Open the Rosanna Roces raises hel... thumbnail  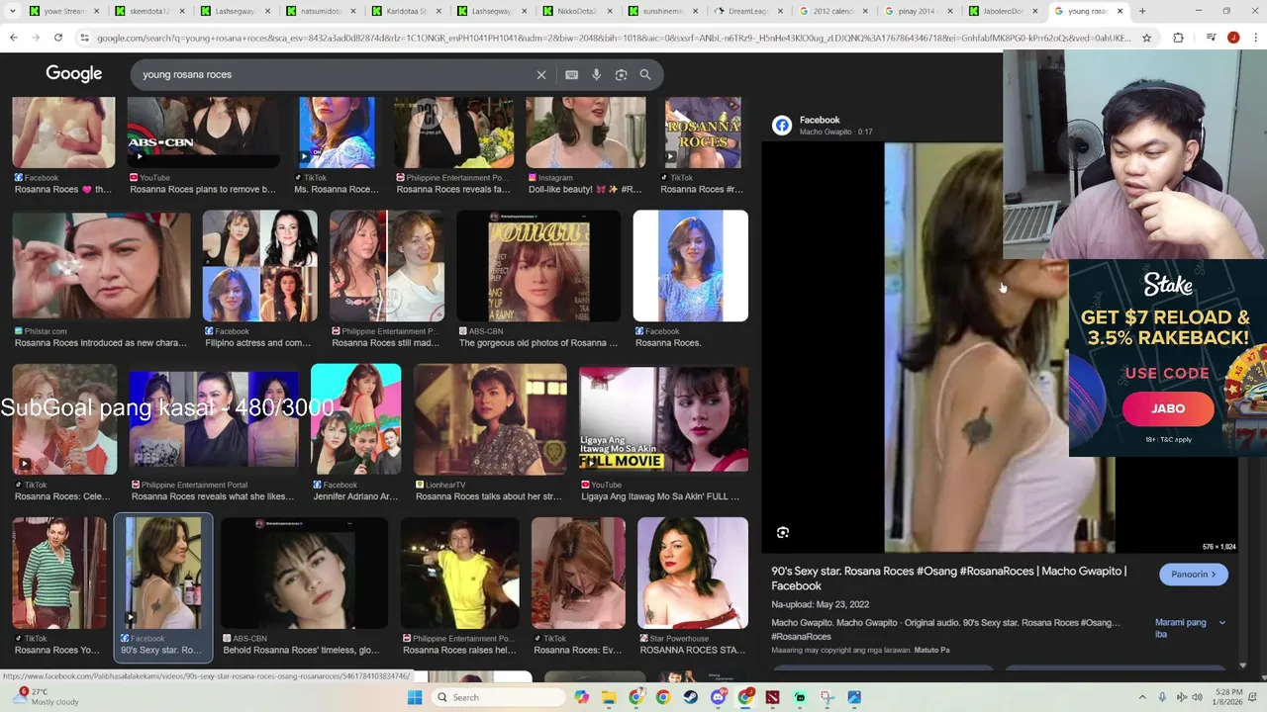[459, 574]
